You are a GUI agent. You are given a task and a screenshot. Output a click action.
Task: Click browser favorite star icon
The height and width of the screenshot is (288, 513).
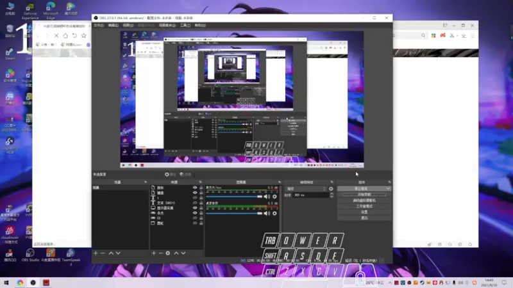84,36
